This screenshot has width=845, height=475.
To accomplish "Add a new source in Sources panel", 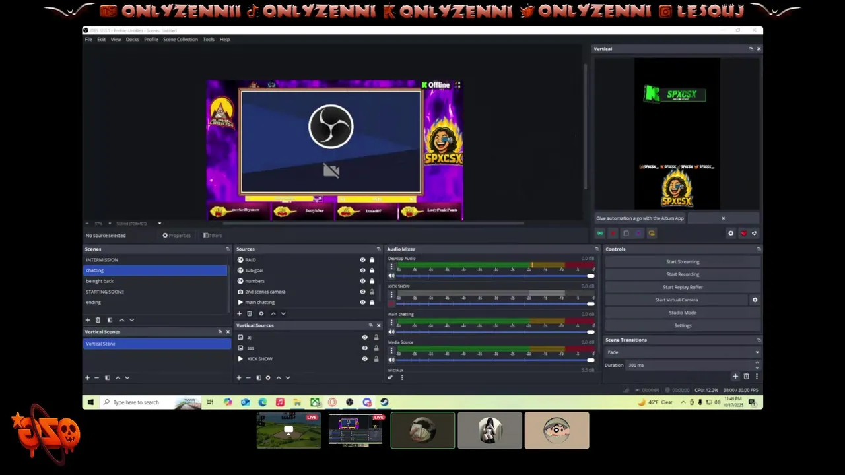I will tap(239, 314).
